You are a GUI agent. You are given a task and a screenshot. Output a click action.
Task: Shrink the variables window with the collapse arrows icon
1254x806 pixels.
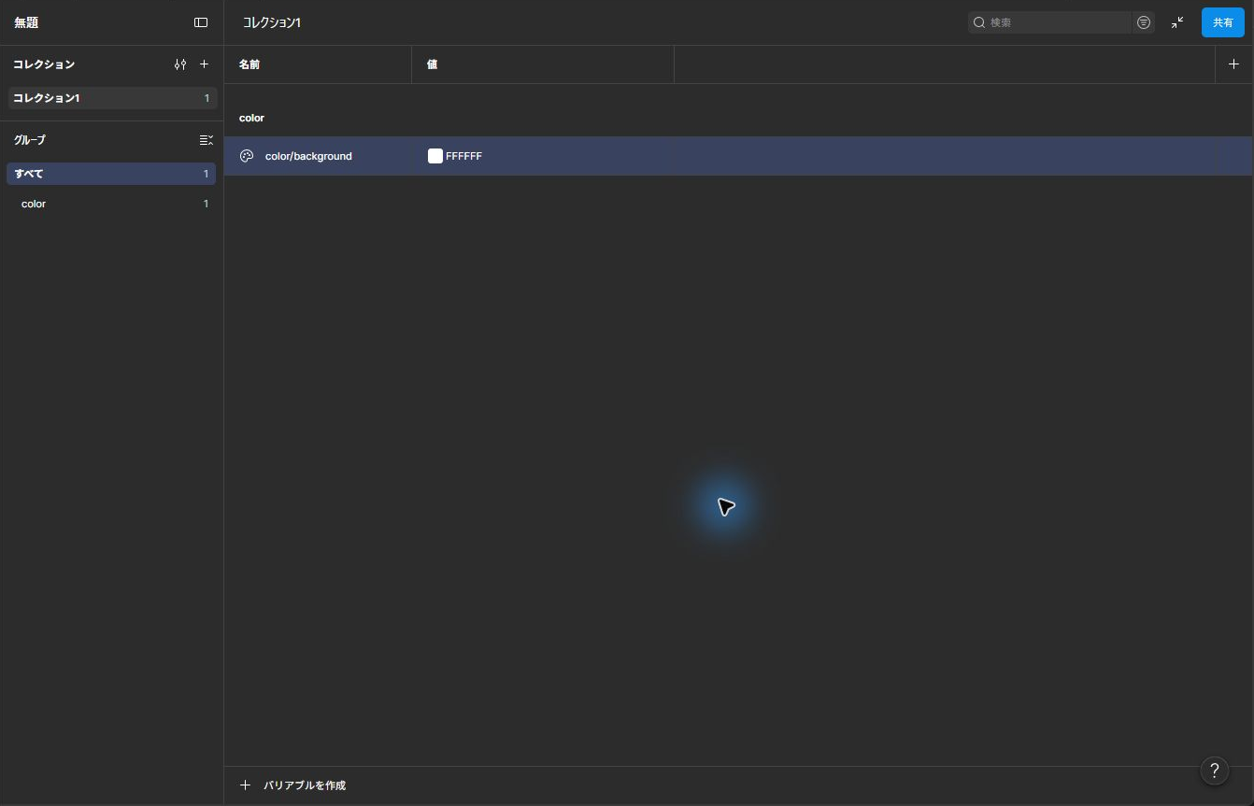(1177, 22)
